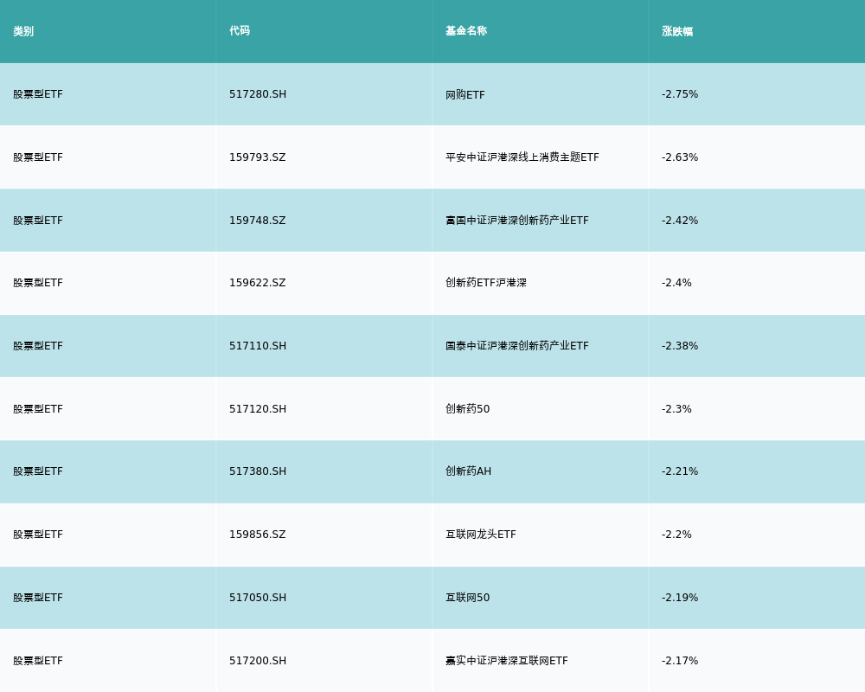
Task: Click fund name 网购ETF
Action: [465, 95]
